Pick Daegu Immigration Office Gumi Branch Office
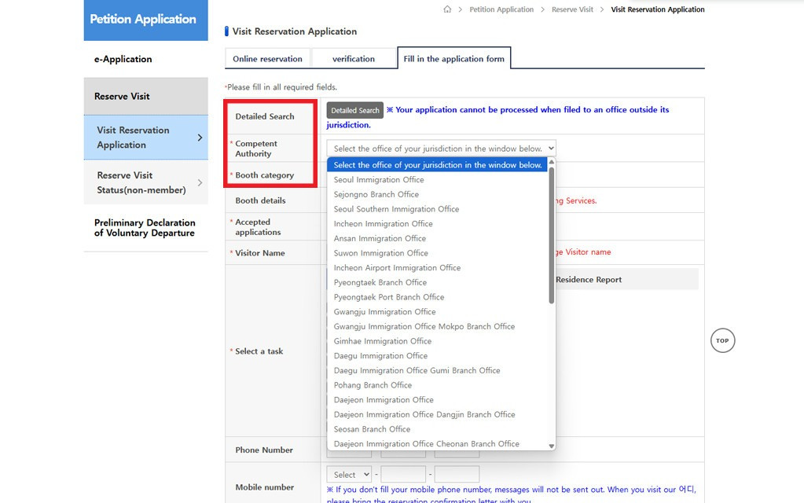Viewport: 804px width, 503px height. click(417, 370)
